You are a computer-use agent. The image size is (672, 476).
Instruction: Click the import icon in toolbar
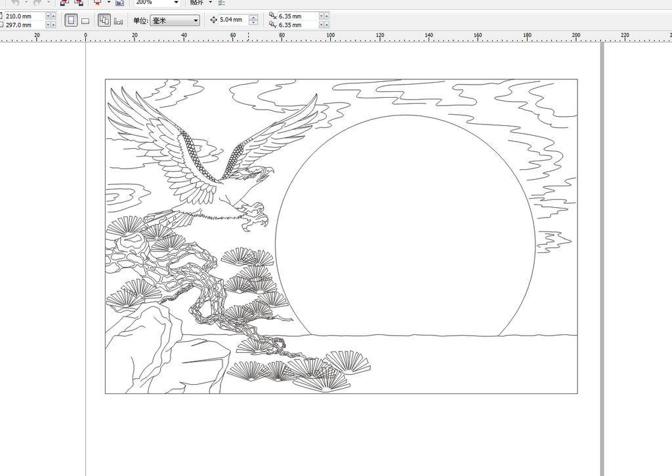[x=64, y=3]
